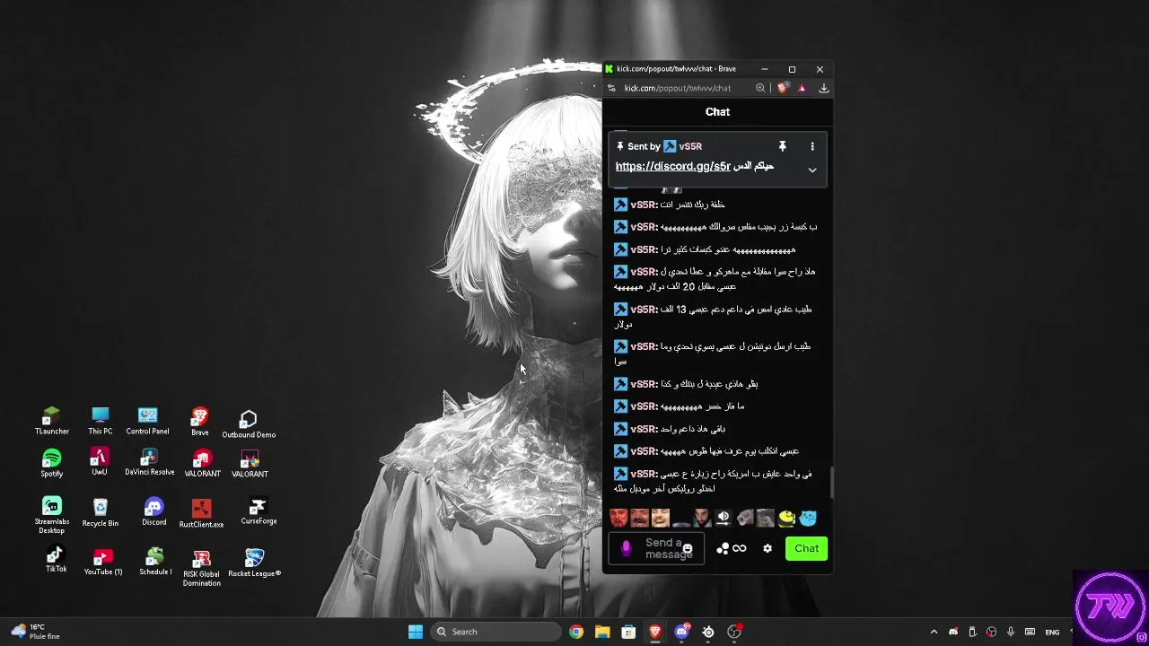
Task: Show hidden system tray icons chevron
Action: 934,632
